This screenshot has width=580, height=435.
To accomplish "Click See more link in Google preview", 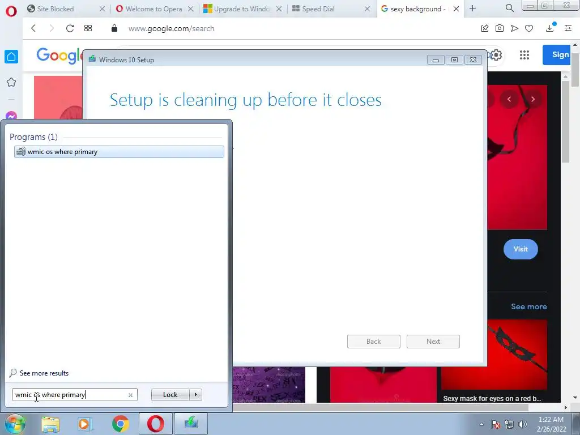I will tap(529, 306).
